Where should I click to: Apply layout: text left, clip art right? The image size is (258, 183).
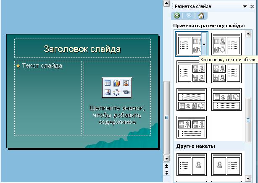pos(192,165)
